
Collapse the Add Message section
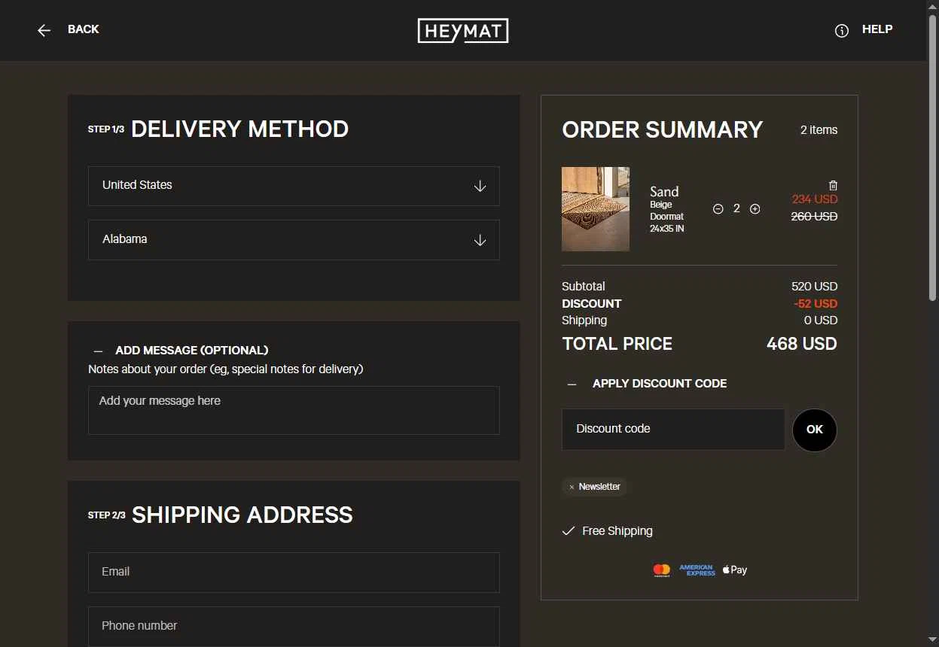pos(98,351)
